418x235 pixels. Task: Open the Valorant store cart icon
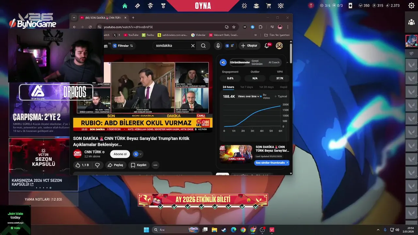[268, 6]
